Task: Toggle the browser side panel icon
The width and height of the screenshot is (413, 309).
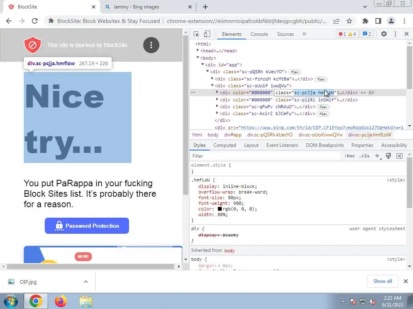Action: pyautogui.click(x=378, y=21)
